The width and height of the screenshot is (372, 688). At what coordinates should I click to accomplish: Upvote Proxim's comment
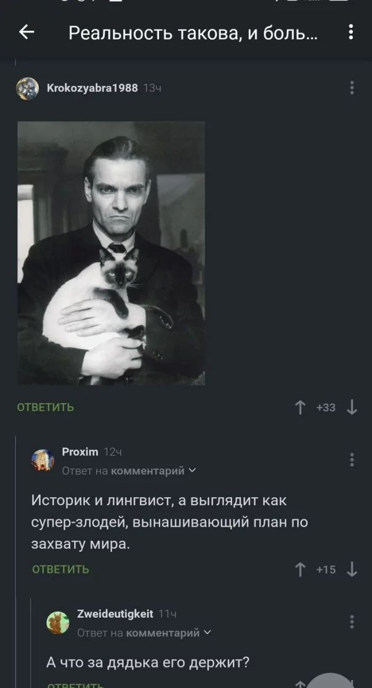[x=300, y=570]
